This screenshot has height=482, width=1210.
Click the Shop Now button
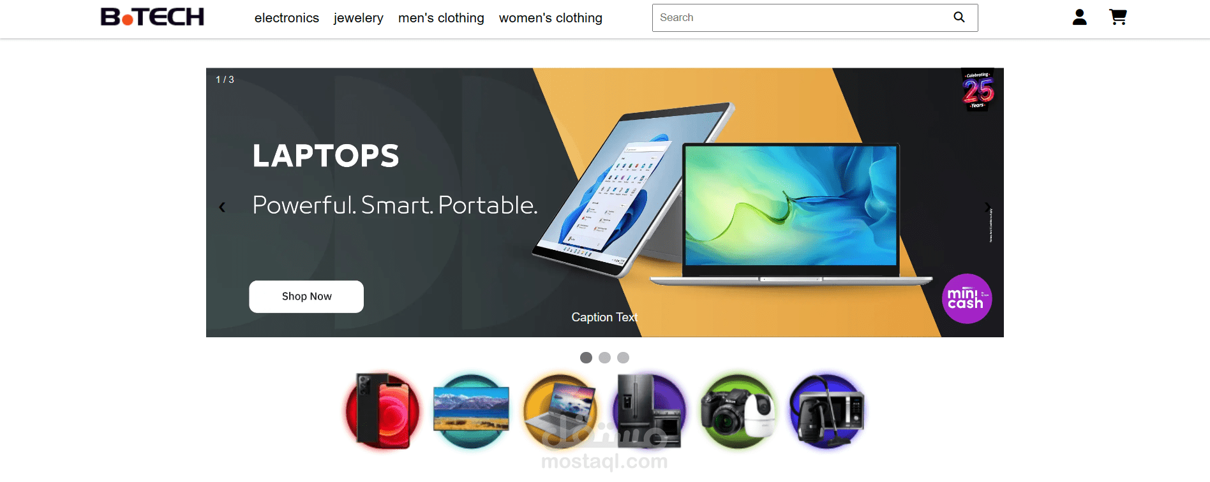pos(306,296)
